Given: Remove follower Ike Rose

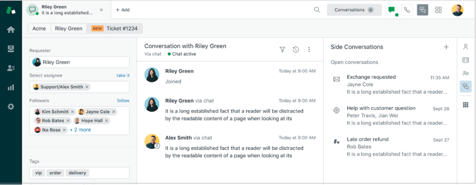Looking at the screenshot, I should (x=65, y=130).
